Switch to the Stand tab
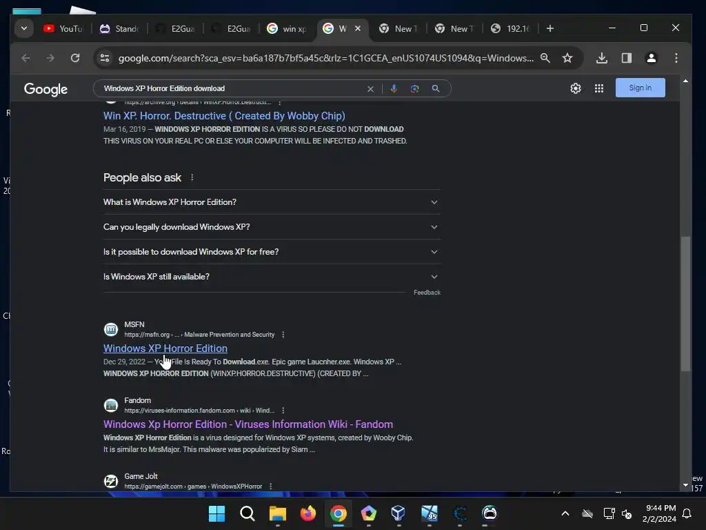This screenshot has height=530, width=706. pos(119,28)
